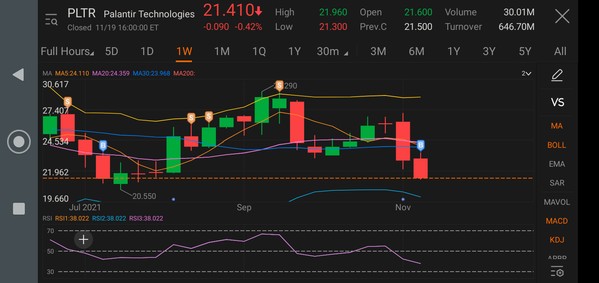Viewport: 599px width, 283px height.
Task: Set range to All
Action: (560, 51)
